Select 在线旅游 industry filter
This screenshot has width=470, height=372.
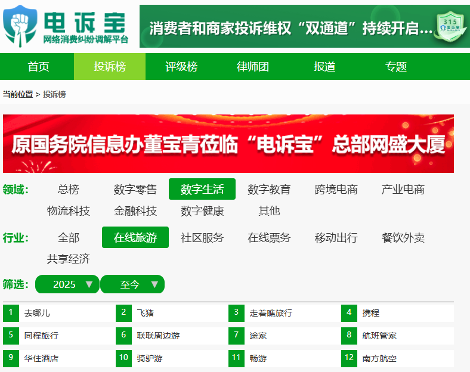[135, 237]
